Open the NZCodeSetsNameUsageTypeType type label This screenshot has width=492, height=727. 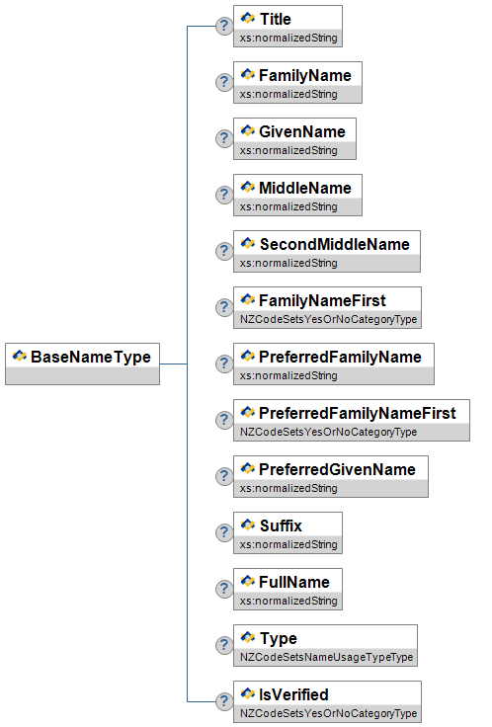coord(326,657)
